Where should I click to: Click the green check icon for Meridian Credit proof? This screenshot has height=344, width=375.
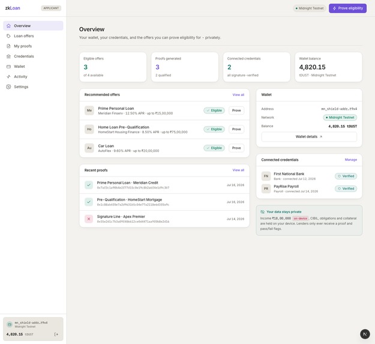(89, 185)
